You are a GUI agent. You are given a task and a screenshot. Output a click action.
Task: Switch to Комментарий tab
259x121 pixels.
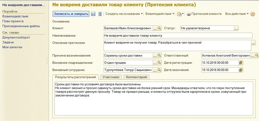pyautogui.click(x=136, y=77)
